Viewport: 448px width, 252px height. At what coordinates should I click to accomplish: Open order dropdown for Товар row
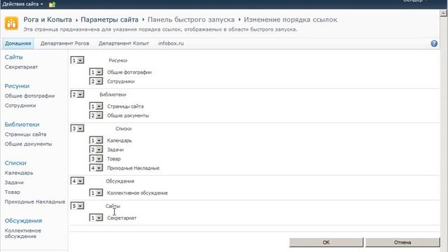(x=96, y=159)
